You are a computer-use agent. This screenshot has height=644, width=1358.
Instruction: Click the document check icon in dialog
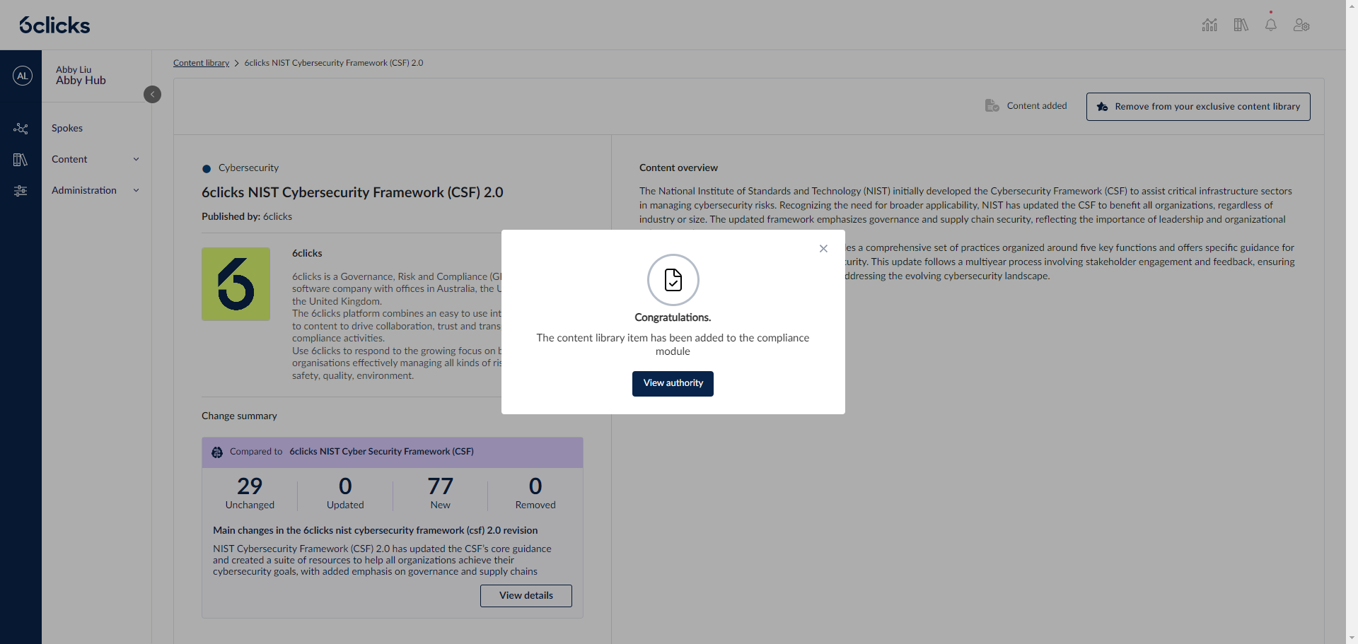pos(673,280)
